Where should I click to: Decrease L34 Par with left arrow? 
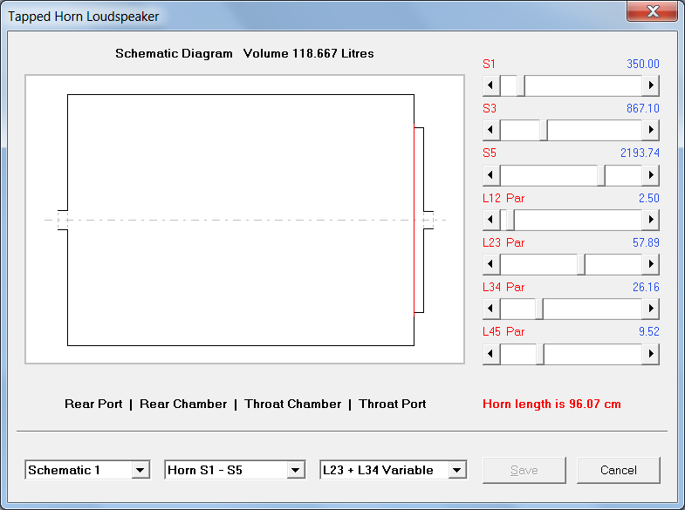pos(491,308)
